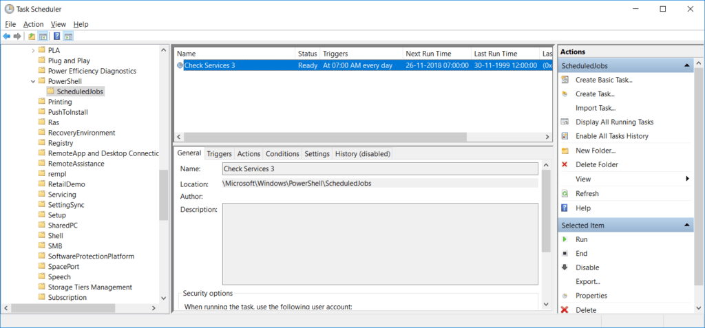Open the View submenu arrow

(688, 179)
